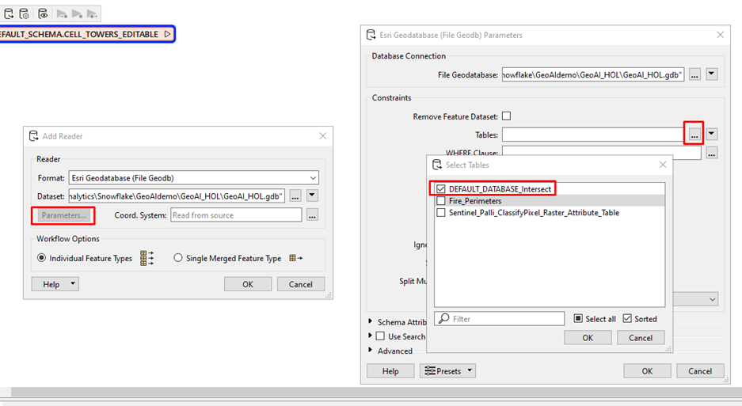Expand the CELL_TOWERS_EDITABLE feature type arrow
The width and height of the screenshot is (742, 406).
coord(167,34)
